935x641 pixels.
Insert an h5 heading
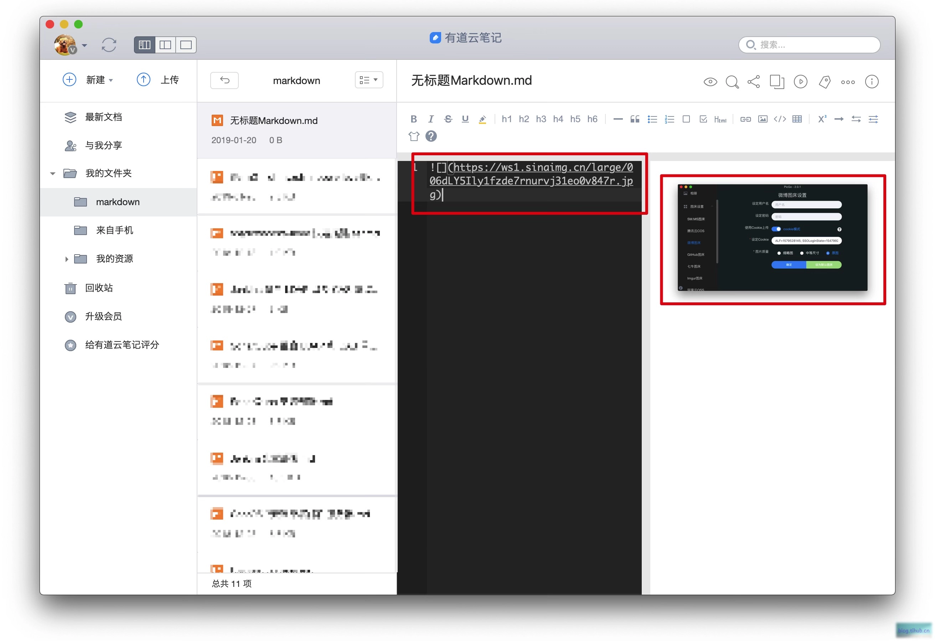(x=575, y=119)
